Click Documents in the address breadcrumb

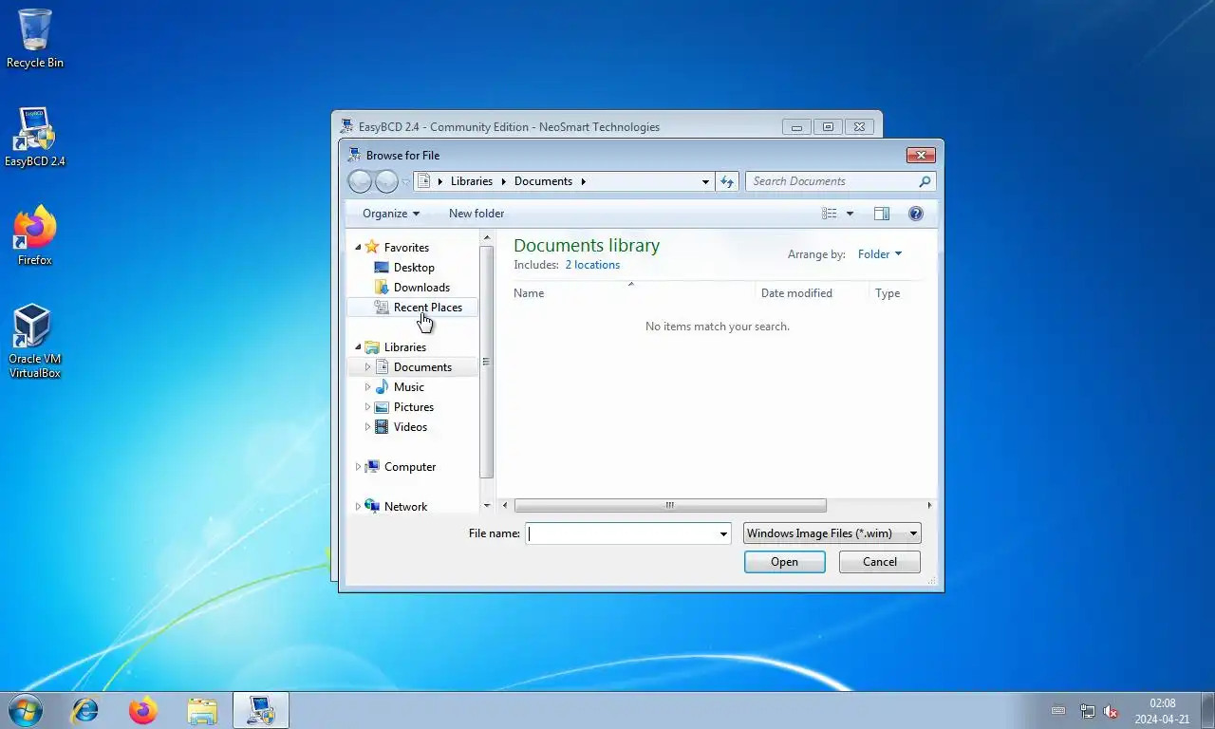(543, 181)
